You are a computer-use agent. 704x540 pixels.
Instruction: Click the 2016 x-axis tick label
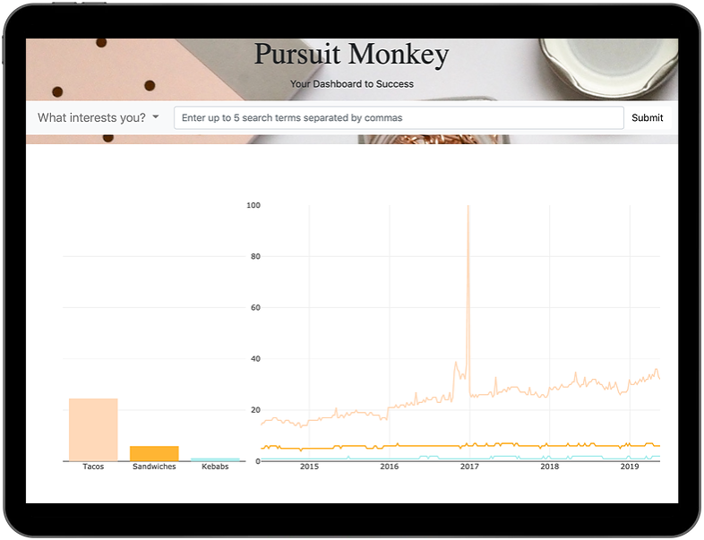pyautogui.click(x=390, y=467)
